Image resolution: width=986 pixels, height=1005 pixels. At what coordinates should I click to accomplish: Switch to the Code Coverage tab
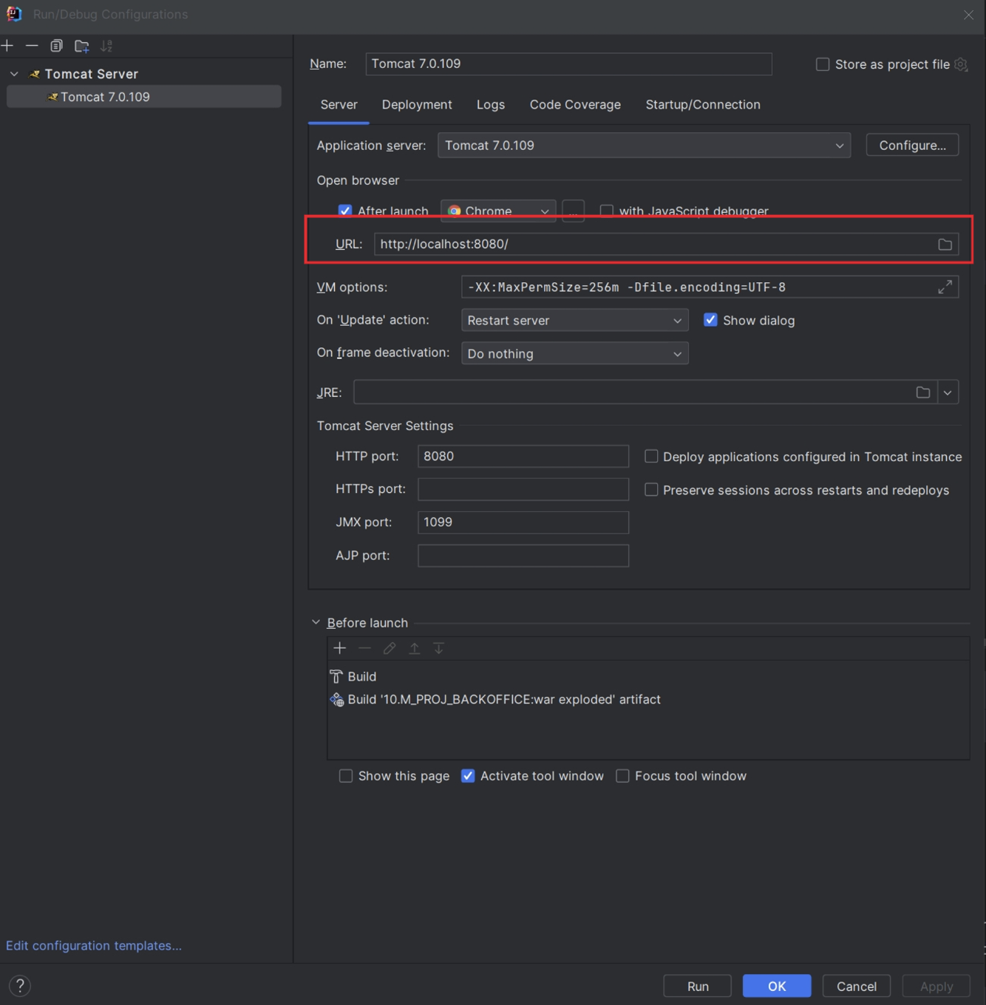(575, 104)
